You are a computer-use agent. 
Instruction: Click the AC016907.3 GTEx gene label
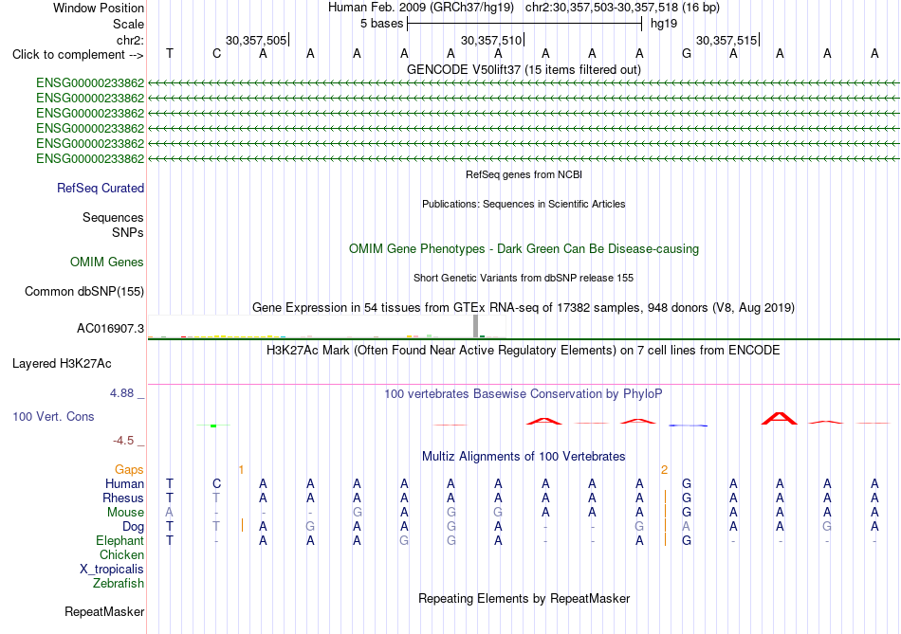click(110, 329)
